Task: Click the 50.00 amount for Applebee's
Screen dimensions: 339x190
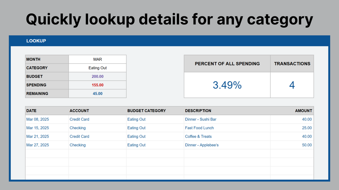Action: click(307, 145)
